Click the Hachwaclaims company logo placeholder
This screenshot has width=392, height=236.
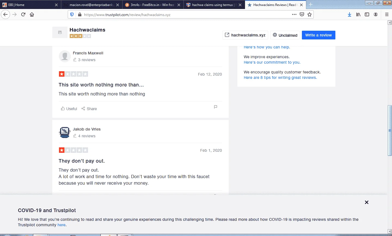pos(60,32)
